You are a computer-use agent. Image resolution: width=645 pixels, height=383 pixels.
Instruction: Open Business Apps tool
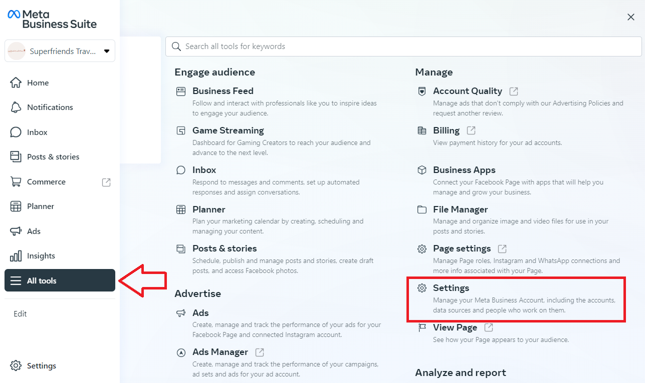pos(464,170)
